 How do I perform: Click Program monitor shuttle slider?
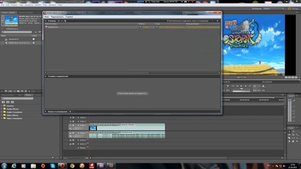241,89
